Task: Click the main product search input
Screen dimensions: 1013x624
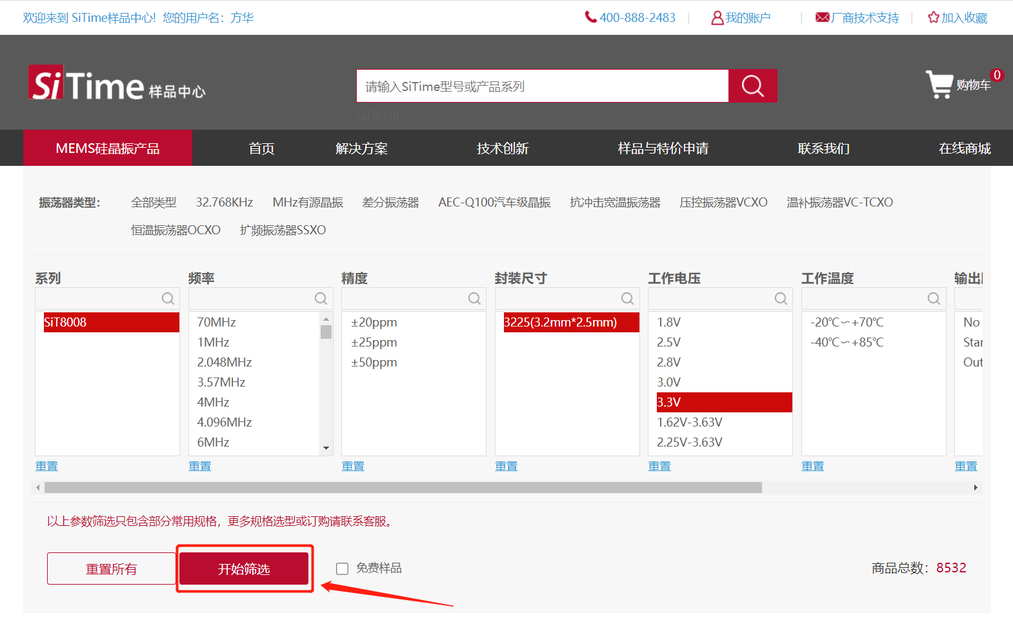Action: tap(543, 86)
